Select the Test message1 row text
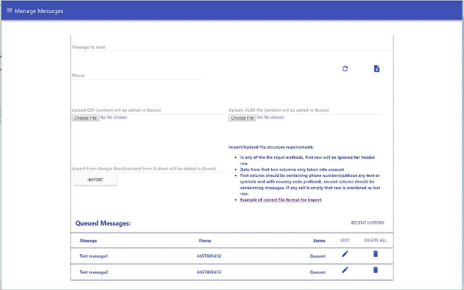This screenshot has height=290, width=464. (94, 255)
